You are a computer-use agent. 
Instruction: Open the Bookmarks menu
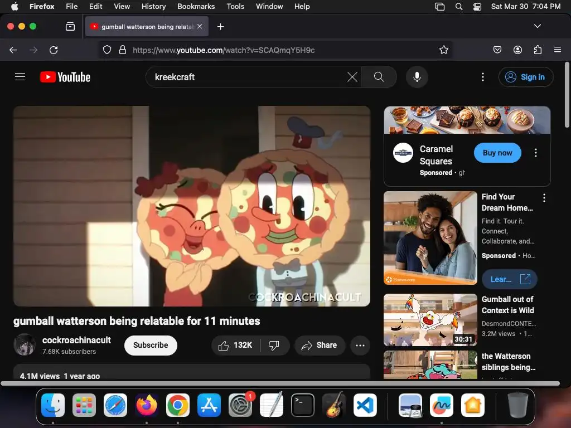196,7
